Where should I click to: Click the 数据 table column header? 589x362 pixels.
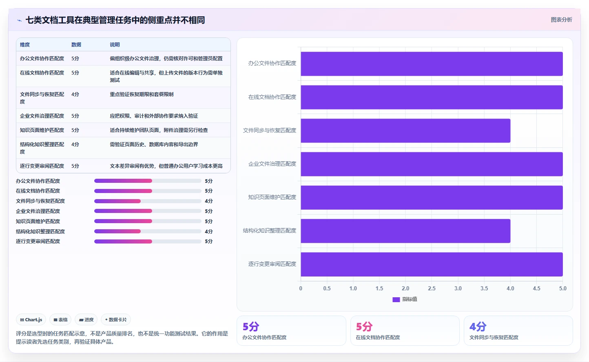point(76,45)
